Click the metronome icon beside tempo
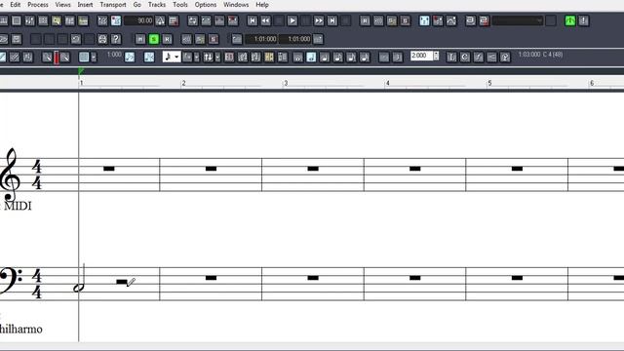This screenshot has width=624, height=351. pos(160,20)
